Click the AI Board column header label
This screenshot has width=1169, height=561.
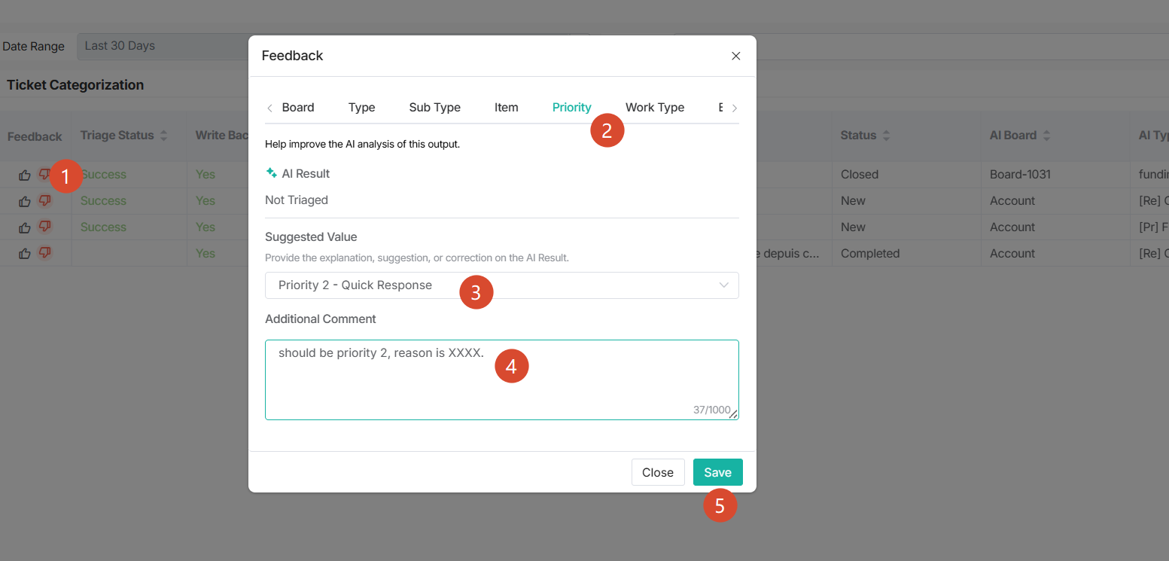1013,136
